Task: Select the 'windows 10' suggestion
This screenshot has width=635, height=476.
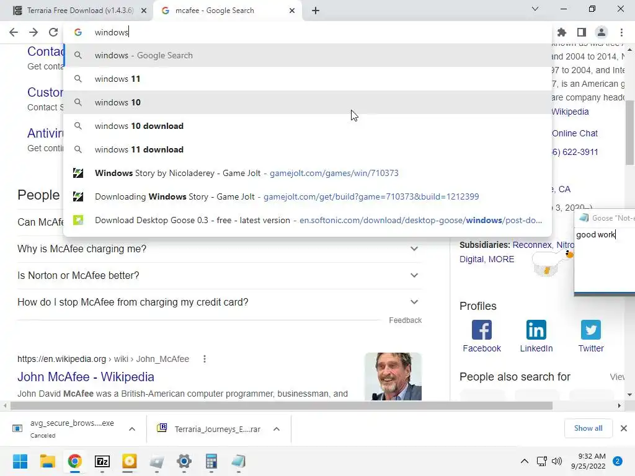Action: pos(308,102)
